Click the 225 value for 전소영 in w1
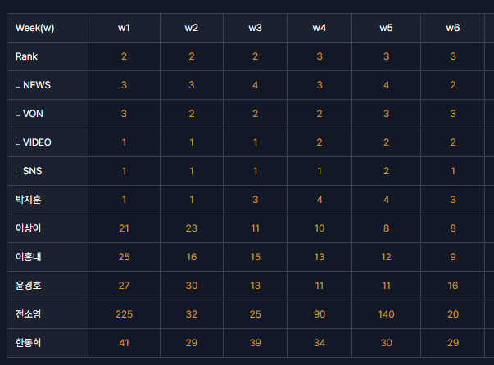Image resolution: width=494 pixels, height=365 pixels. coord(125,314)
